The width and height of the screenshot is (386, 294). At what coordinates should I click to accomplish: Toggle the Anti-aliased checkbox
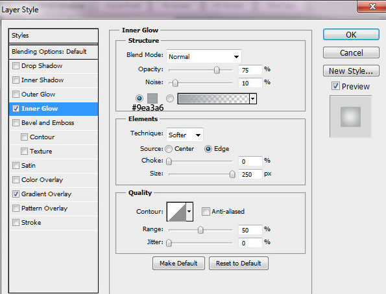pos(206,211)
